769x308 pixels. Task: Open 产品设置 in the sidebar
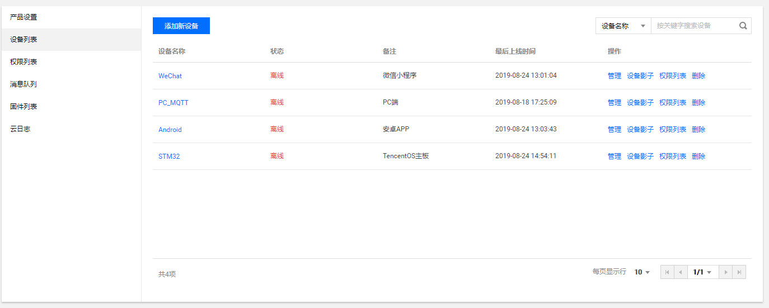tap(71, 17)
